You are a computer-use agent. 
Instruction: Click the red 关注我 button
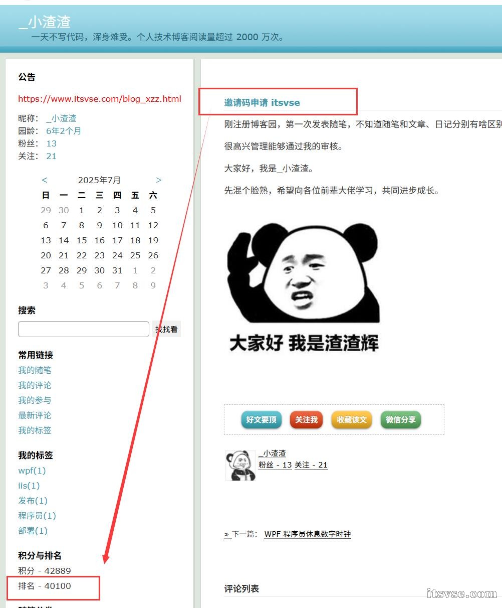tap(307, 420)
